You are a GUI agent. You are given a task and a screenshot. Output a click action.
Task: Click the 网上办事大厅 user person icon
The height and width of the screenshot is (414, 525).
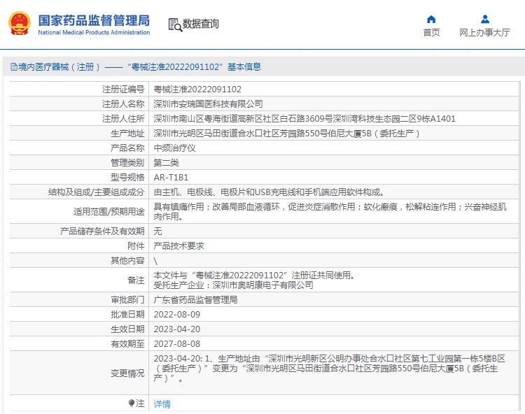click(485, 19)
